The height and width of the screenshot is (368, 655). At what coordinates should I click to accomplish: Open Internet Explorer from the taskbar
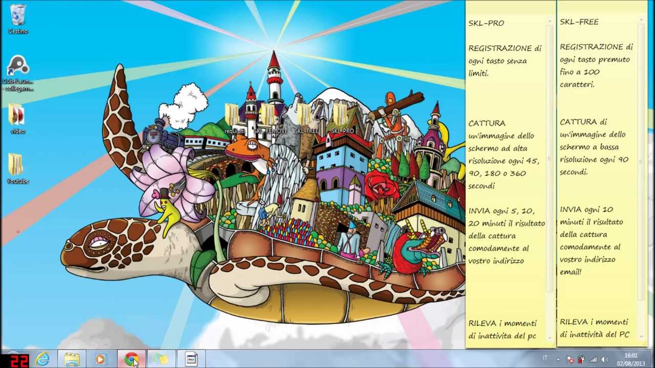click(x=42, y=359)
